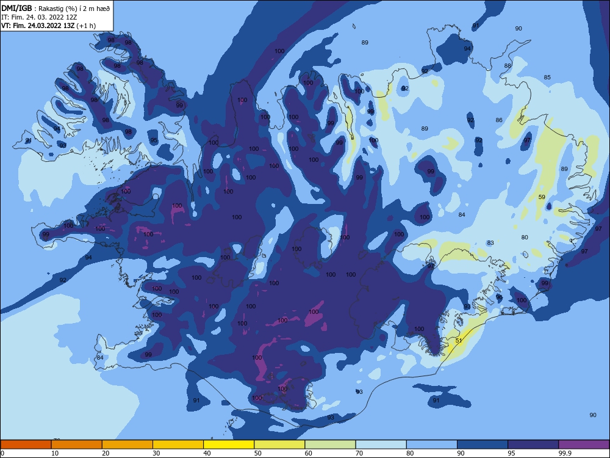This screenshot has height=458, width=610.
Task: Click the '95' humidity value on the map
Action: (154, 140)
